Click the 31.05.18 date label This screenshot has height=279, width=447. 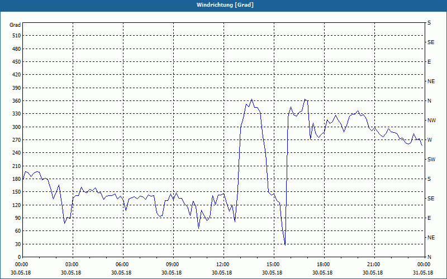tap(423, 273)
